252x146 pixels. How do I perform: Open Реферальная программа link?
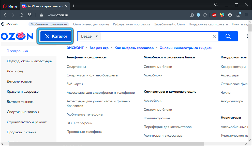pos(131,24)
